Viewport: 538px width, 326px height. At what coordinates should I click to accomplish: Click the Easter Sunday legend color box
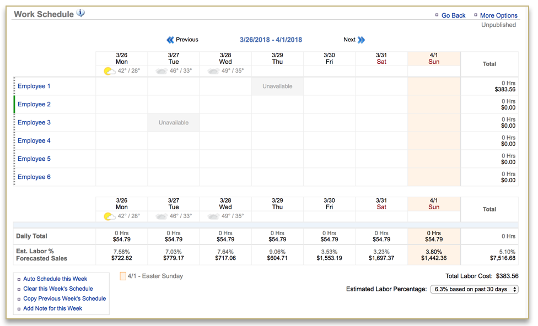tap(123, 276)
